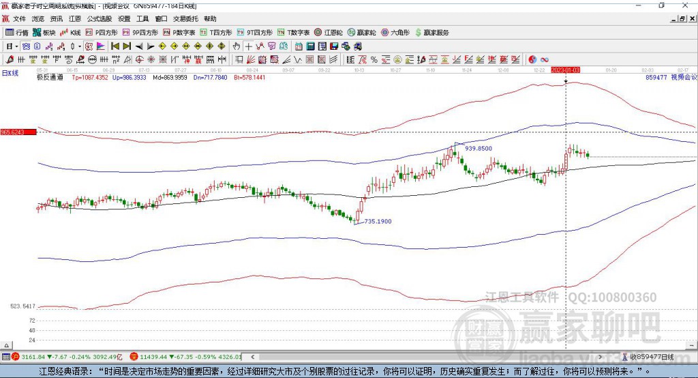Open the 六角形 hexagon tool
The height and width of the screenshot is (378, 698).
point(395,33)
